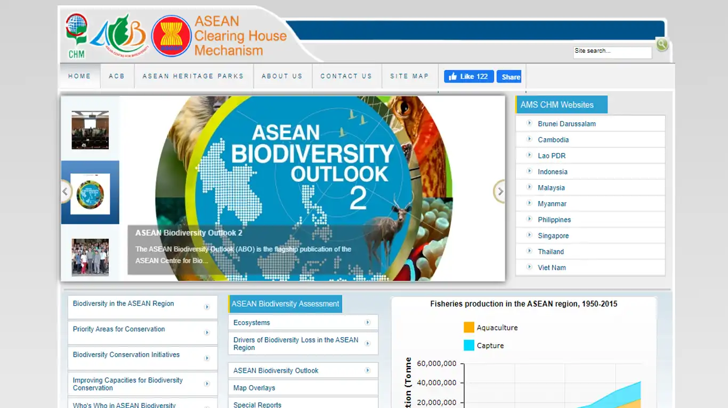Image resolution: width=728 pixels, height=408 pixels.
Task: Open the ABOUT US page
Action: click(x=282, y=76)
